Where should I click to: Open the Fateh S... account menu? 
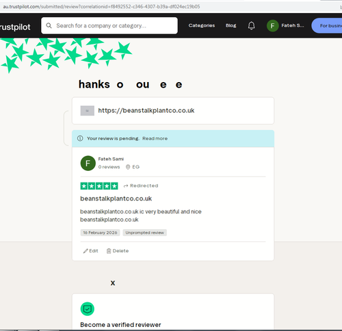click(x=293, y=25)
